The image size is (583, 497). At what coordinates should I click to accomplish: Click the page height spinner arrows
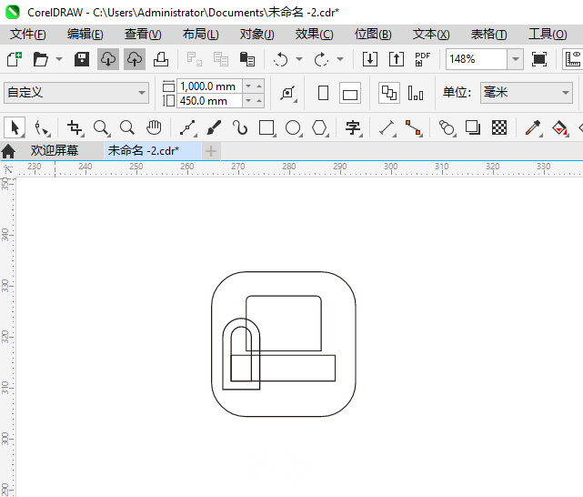coord(254,101)
